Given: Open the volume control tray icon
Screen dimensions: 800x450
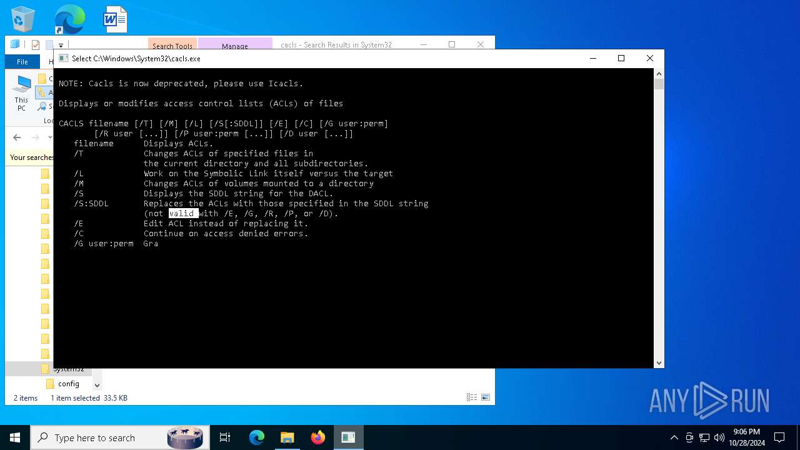Looking at the screenshot, I should tap(719, 437).
